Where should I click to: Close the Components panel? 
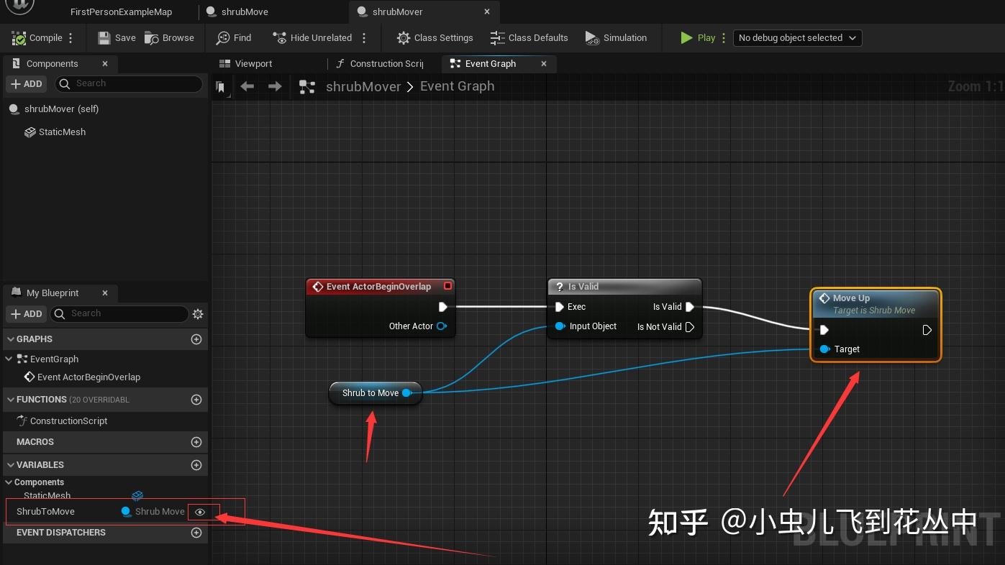point(105,64)
